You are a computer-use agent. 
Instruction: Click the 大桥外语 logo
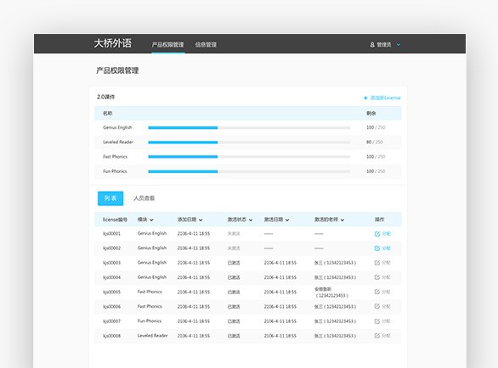(x=113, y=43)
